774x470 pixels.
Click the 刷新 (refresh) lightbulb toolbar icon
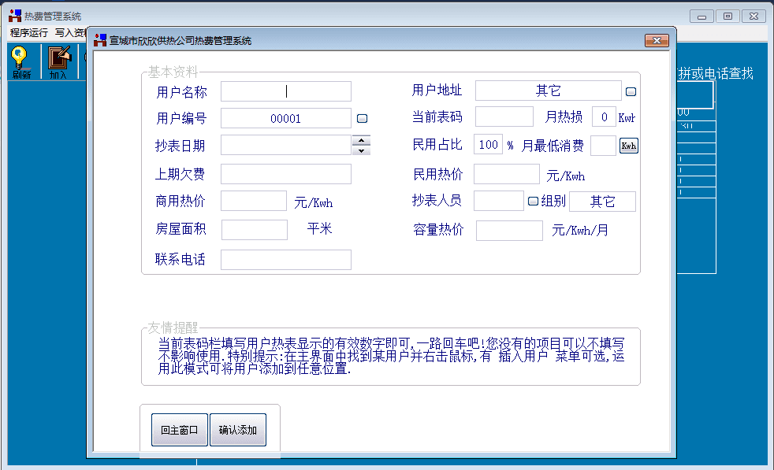(20, 61)
